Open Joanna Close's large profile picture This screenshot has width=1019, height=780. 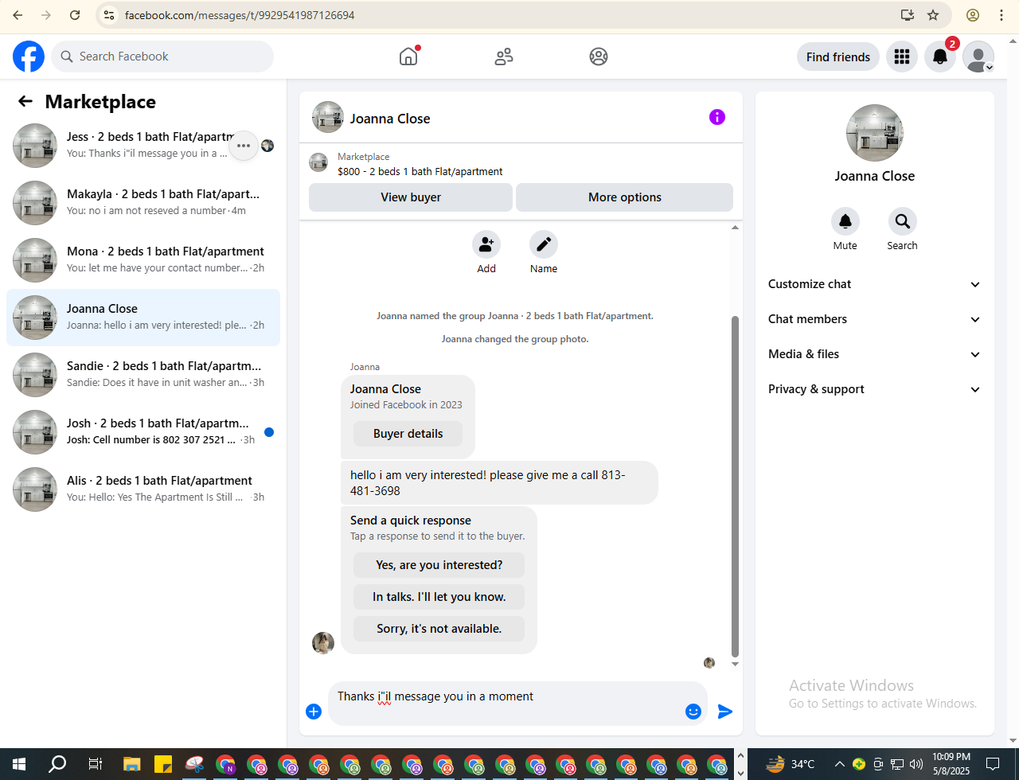tap(874, 133)
